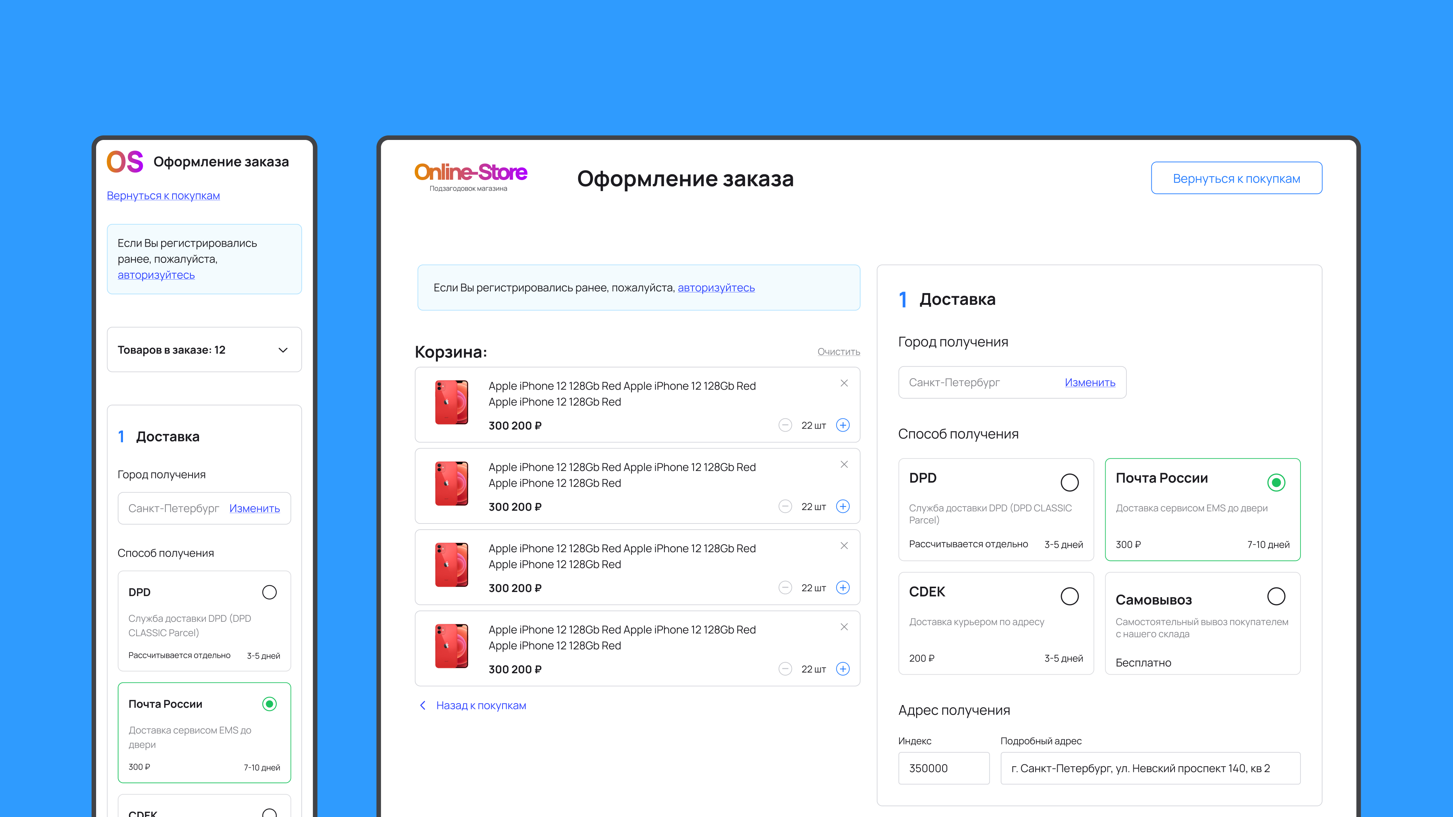Select Почта России radio in desktop view
The image size is (1453, 817).
pyautogui.click(x=1276, y=482)
